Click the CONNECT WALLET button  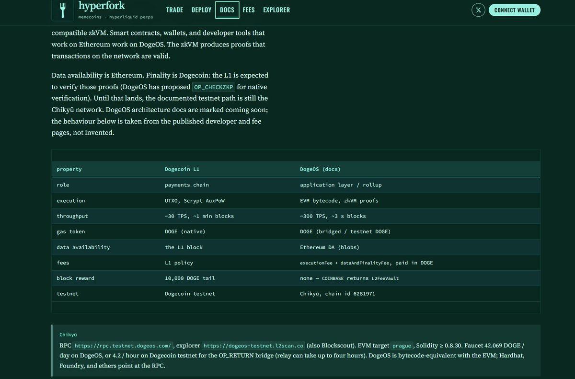515,10
